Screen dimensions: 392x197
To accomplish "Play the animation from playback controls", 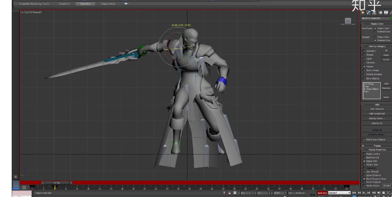I will tap(364, 193).
